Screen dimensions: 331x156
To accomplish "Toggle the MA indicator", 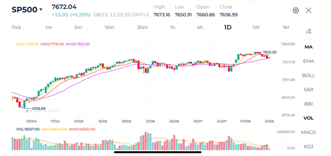I will click(x=308, y=47).
